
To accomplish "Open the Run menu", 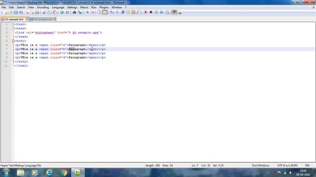I will pos(94,7).
